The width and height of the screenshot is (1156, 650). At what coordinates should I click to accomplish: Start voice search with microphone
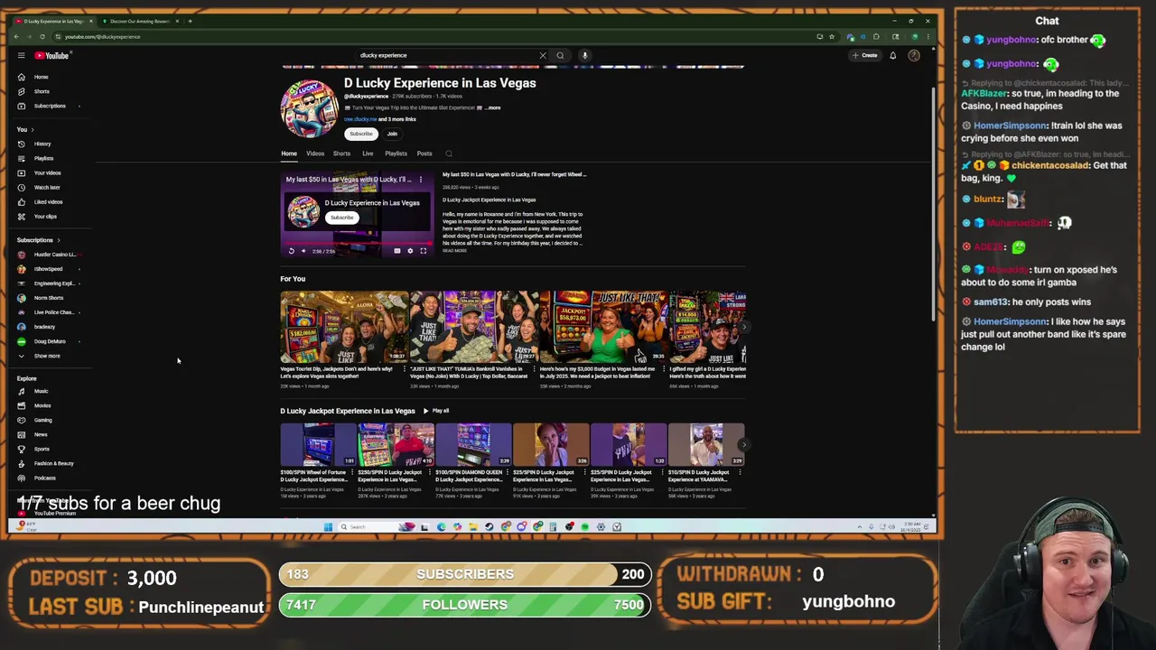[584, 55]
